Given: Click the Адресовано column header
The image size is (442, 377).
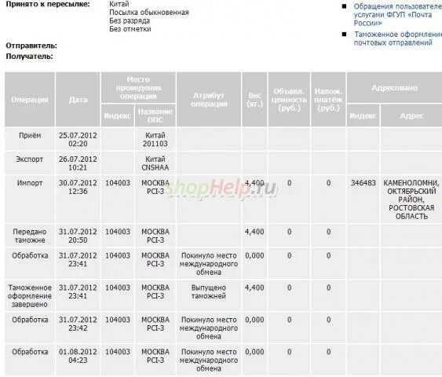Looking at the screenshot, I should point(394,88).
